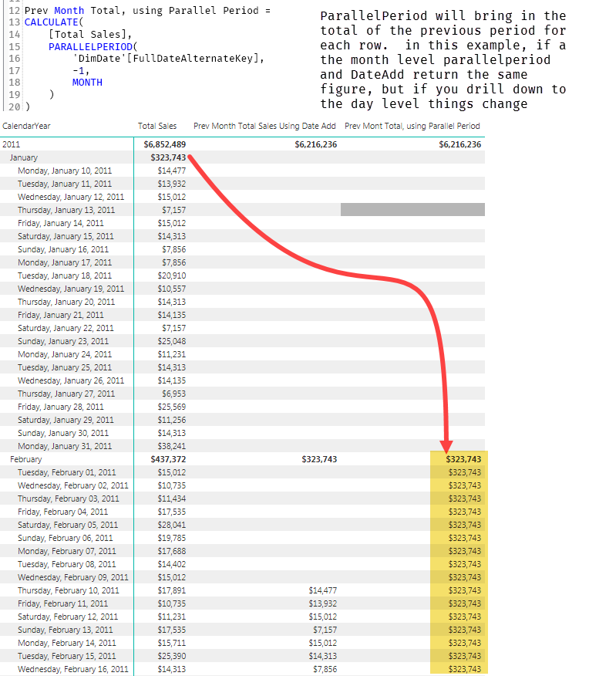Viewport: 589px width, 676px height.
Task: Click the row Sunday, January 16, 2011
Action: pyautogui.click(x=242, y=249)
